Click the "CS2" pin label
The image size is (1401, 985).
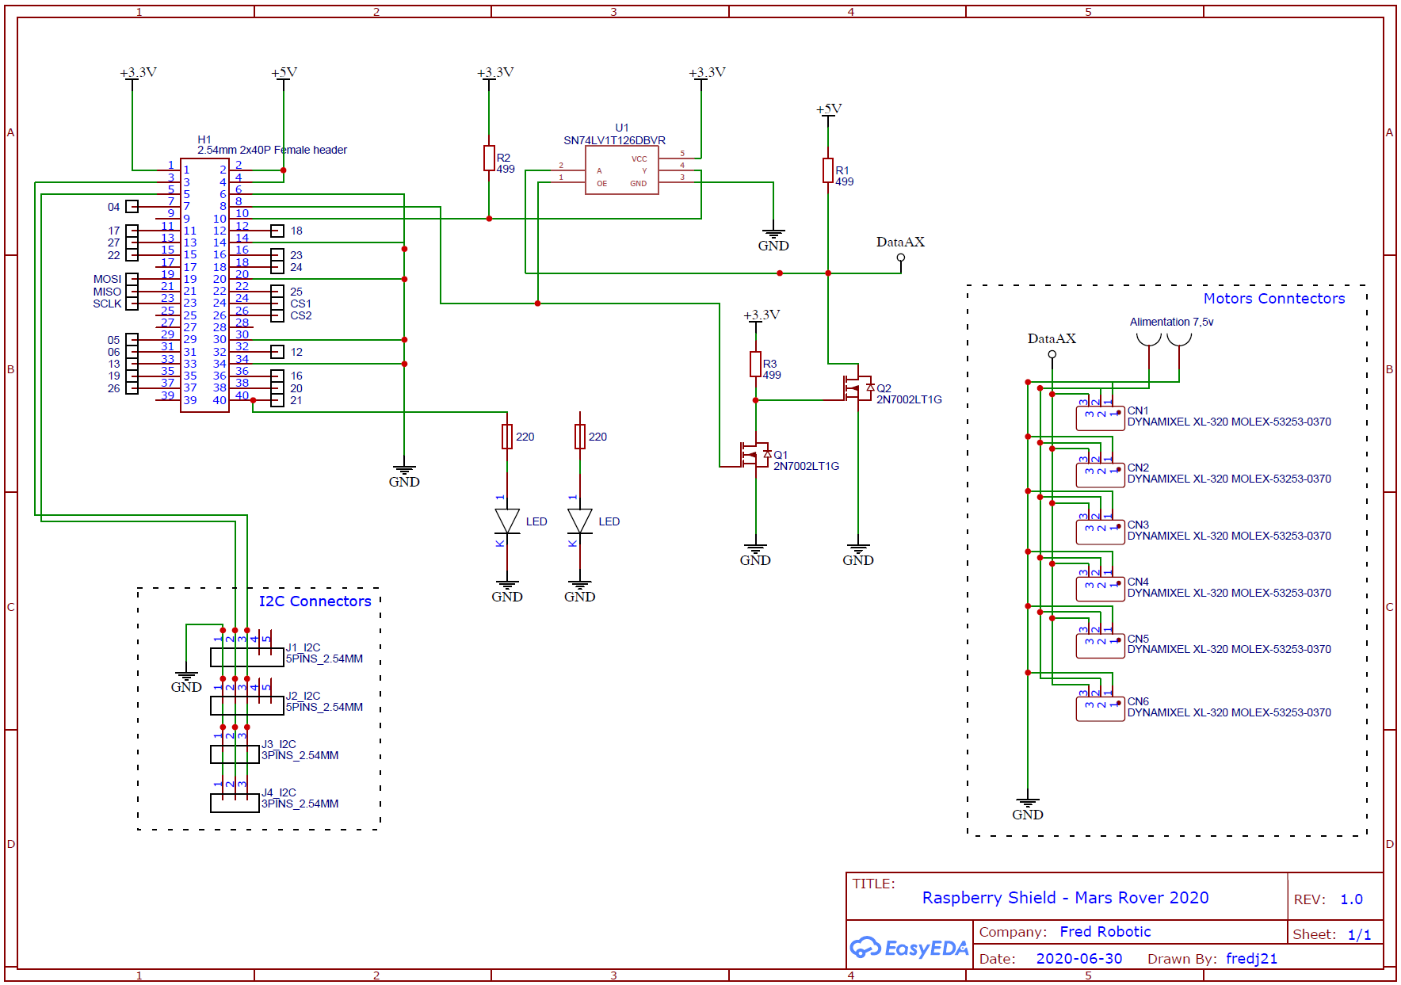click(300, 315)
